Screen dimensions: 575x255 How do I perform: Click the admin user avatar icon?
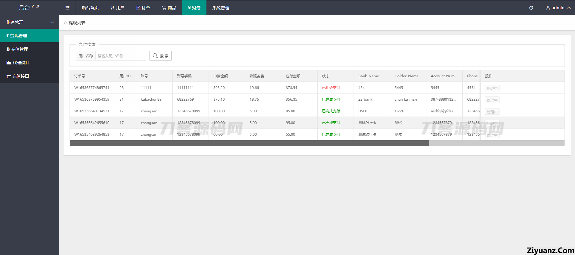(x=548, y=8)
